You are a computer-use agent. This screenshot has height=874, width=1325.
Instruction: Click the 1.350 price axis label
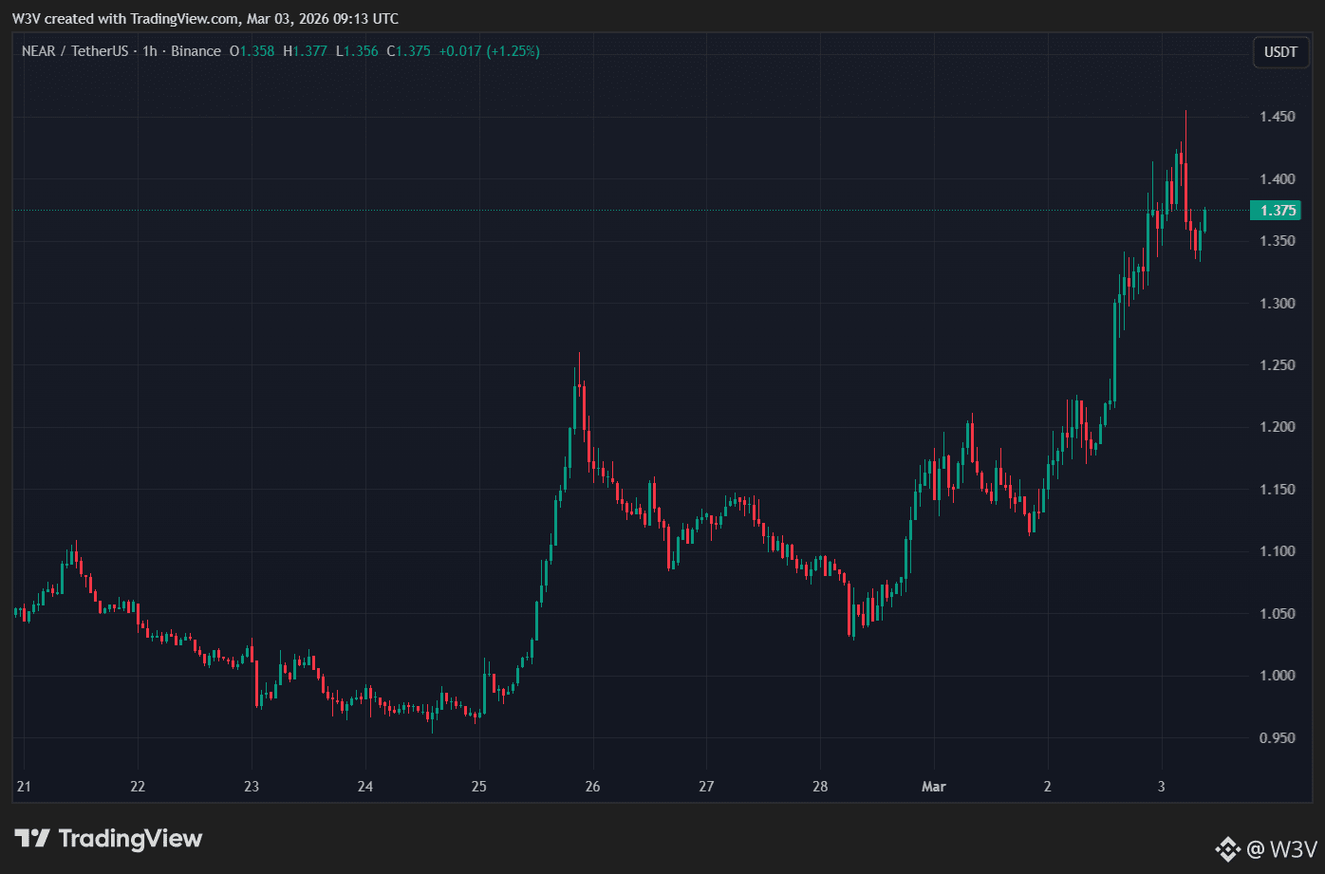pos(1278,241)
